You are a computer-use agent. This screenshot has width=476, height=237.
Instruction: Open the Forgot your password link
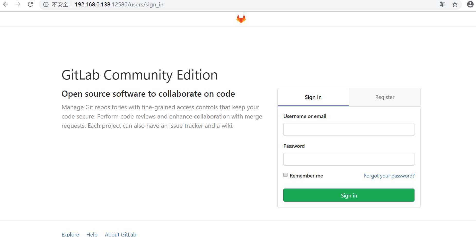(x=389, y=176)
